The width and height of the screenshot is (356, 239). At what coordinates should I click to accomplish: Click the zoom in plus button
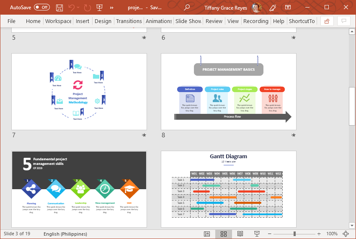(319, 234)
